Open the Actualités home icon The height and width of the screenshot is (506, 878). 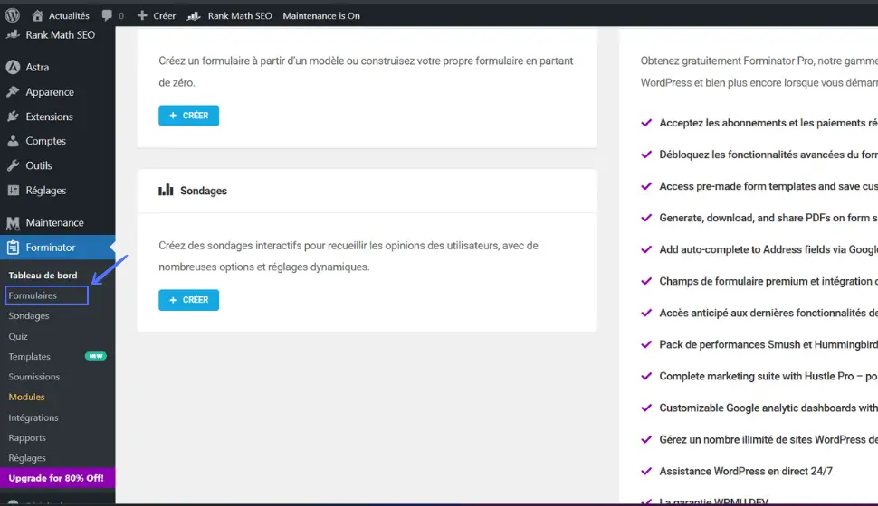tap(37, 15)
